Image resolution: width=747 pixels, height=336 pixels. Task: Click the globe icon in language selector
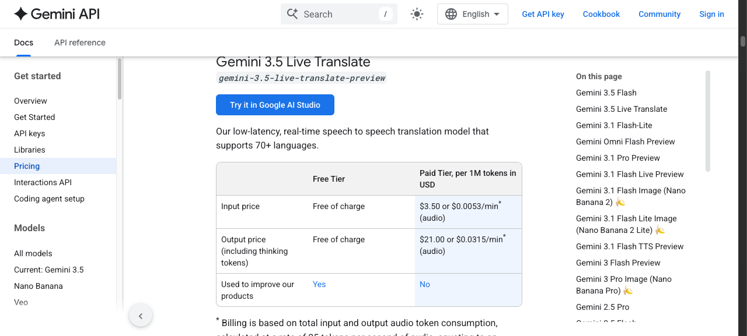[451, 14]
